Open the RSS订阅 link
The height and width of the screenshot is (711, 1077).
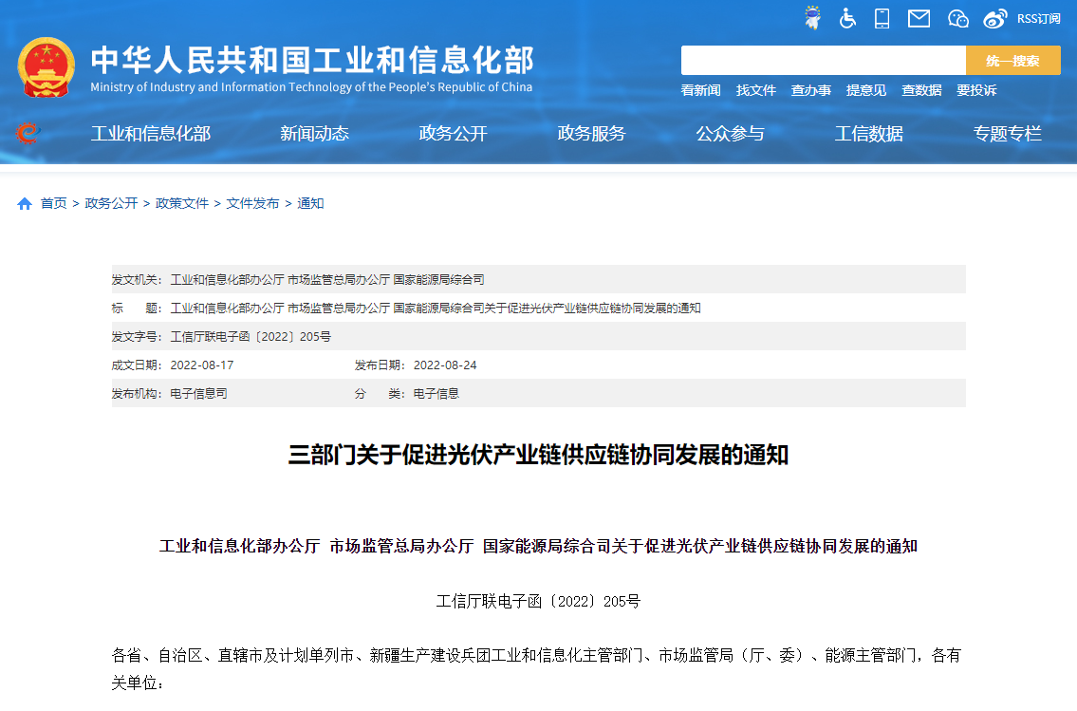coord(1037,17)
